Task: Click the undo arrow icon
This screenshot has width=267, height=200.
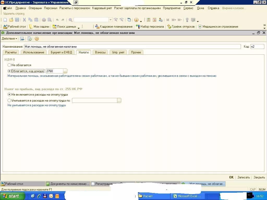Action: click(x=57, y=20)
